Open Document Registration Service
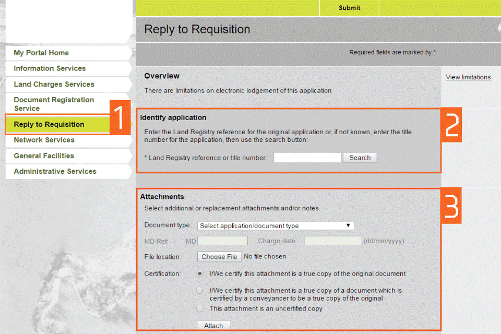 coord(54,103)
